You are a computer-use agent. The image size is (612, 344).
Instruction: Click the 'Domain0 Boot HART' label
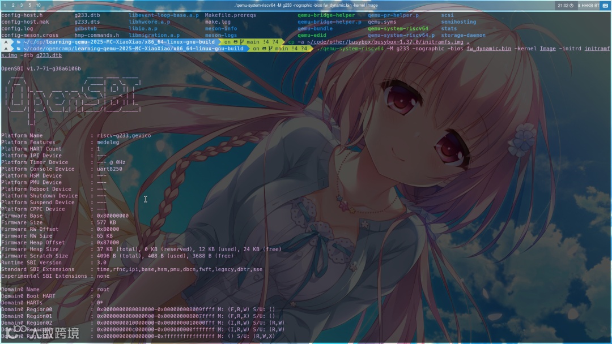(28, 296)
